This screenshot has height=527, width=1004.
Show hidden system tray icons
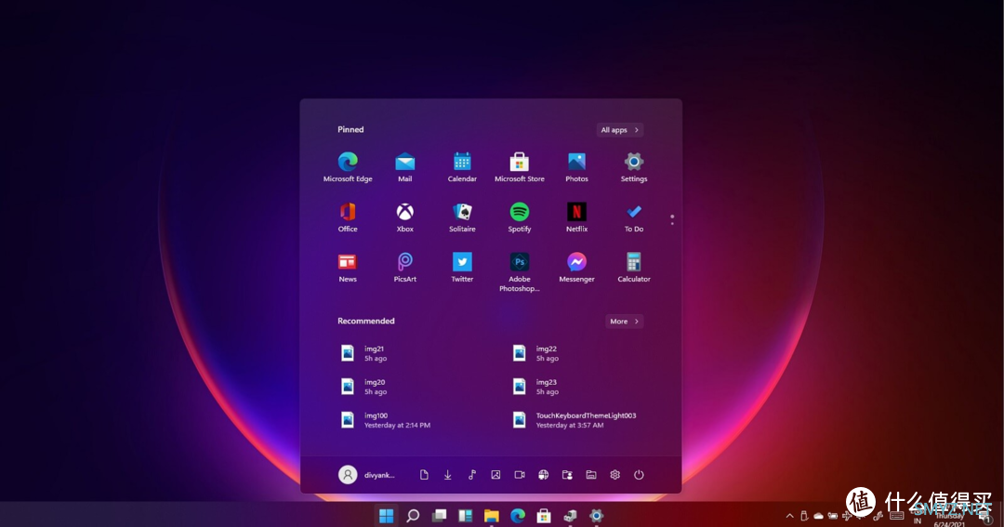point(789,516)
